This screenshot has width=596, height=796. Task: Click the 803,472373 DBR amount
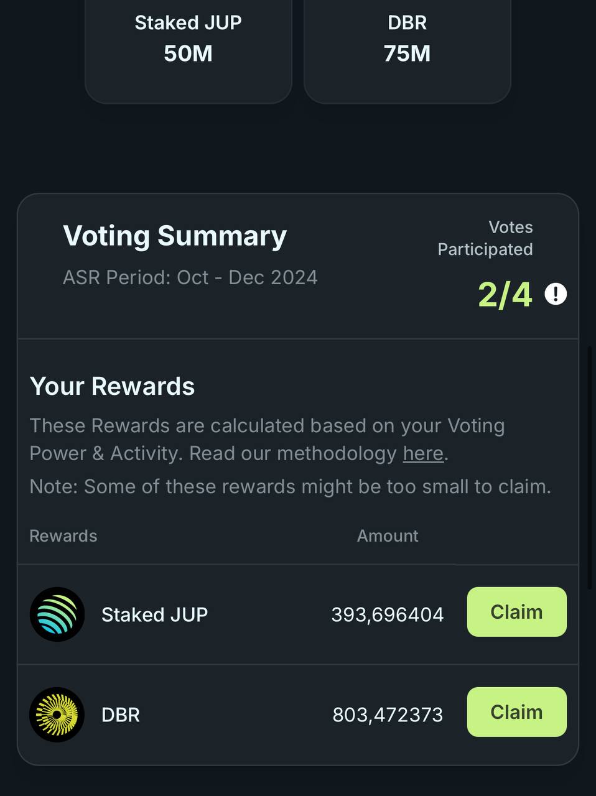coord(388,715)
